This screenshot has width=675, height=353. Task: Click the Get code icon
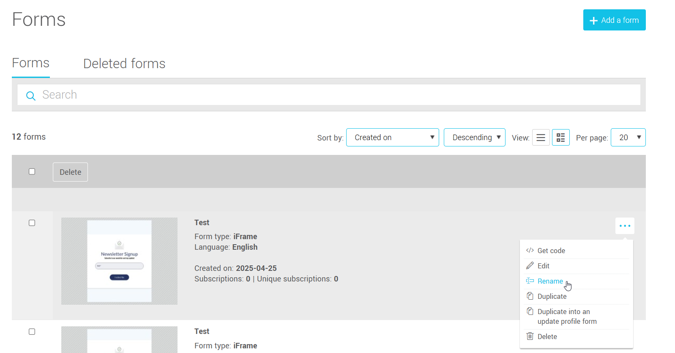point(530,251)
